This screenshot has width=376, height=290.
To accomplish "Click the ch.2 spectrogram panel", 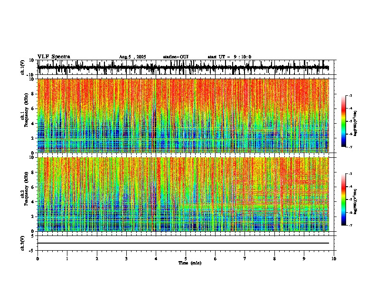I will (x=183, y=194).
